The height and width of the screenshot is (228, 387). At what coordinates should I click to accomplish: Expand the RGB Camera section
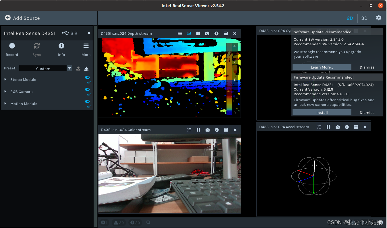click(5, 91)
